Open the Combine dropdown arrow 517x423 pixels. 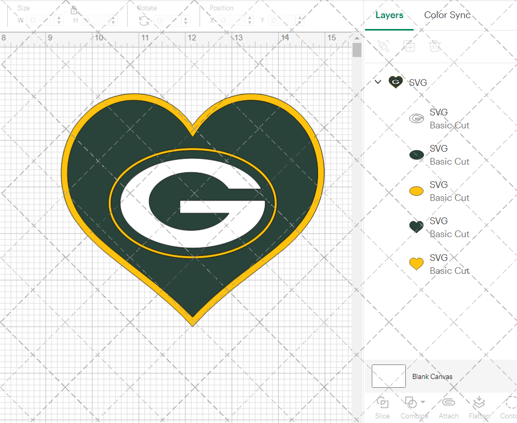point(423,402)
